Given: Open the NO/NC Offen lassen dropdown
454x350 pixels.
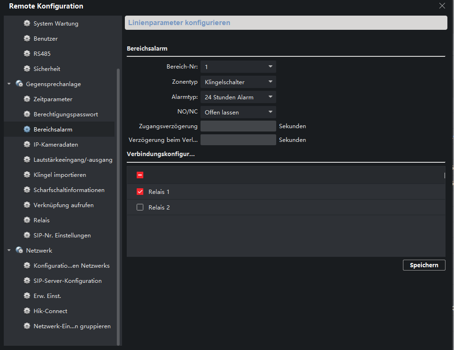Looking at the screenshot, I should click(238, 112).
